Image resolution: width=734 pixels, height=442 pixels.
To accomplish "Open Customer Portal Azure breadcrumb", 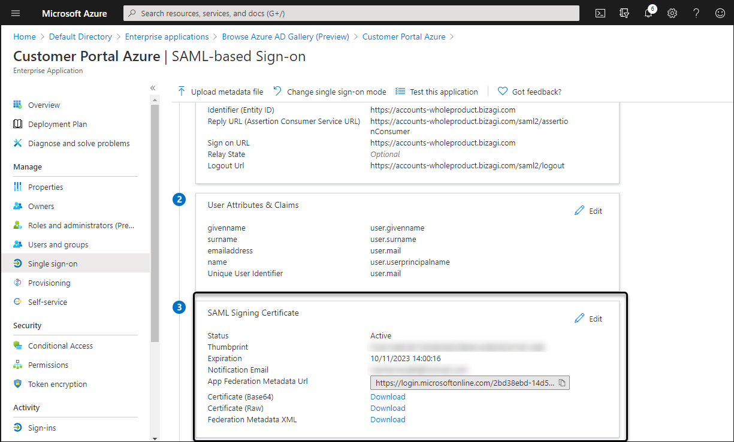I will (x=404, y=37).
